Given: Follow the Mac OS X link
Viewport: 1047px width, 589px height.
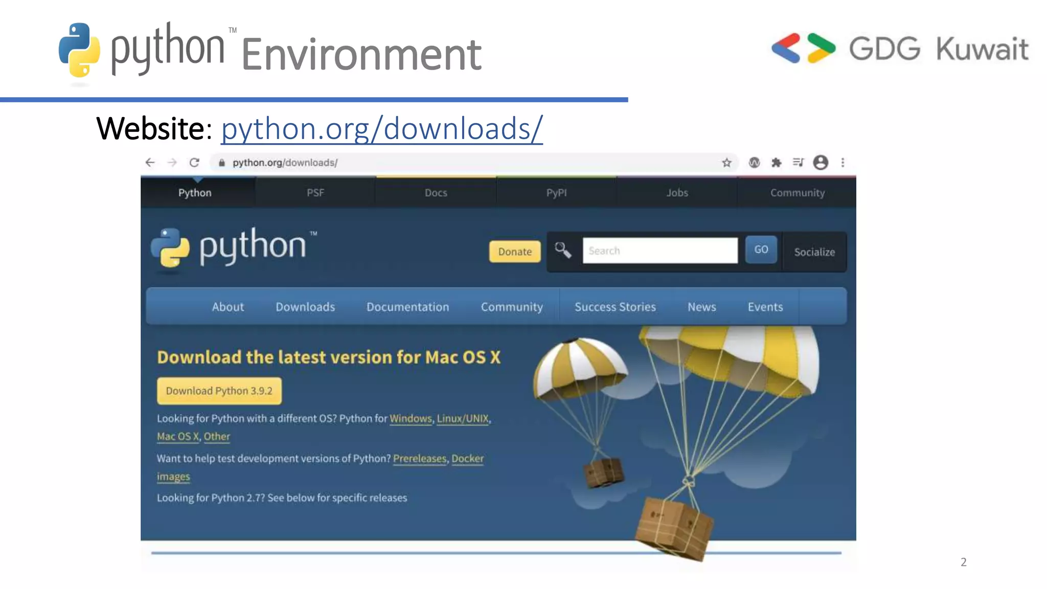Looking at the screenshot, I should coord(177,436).
